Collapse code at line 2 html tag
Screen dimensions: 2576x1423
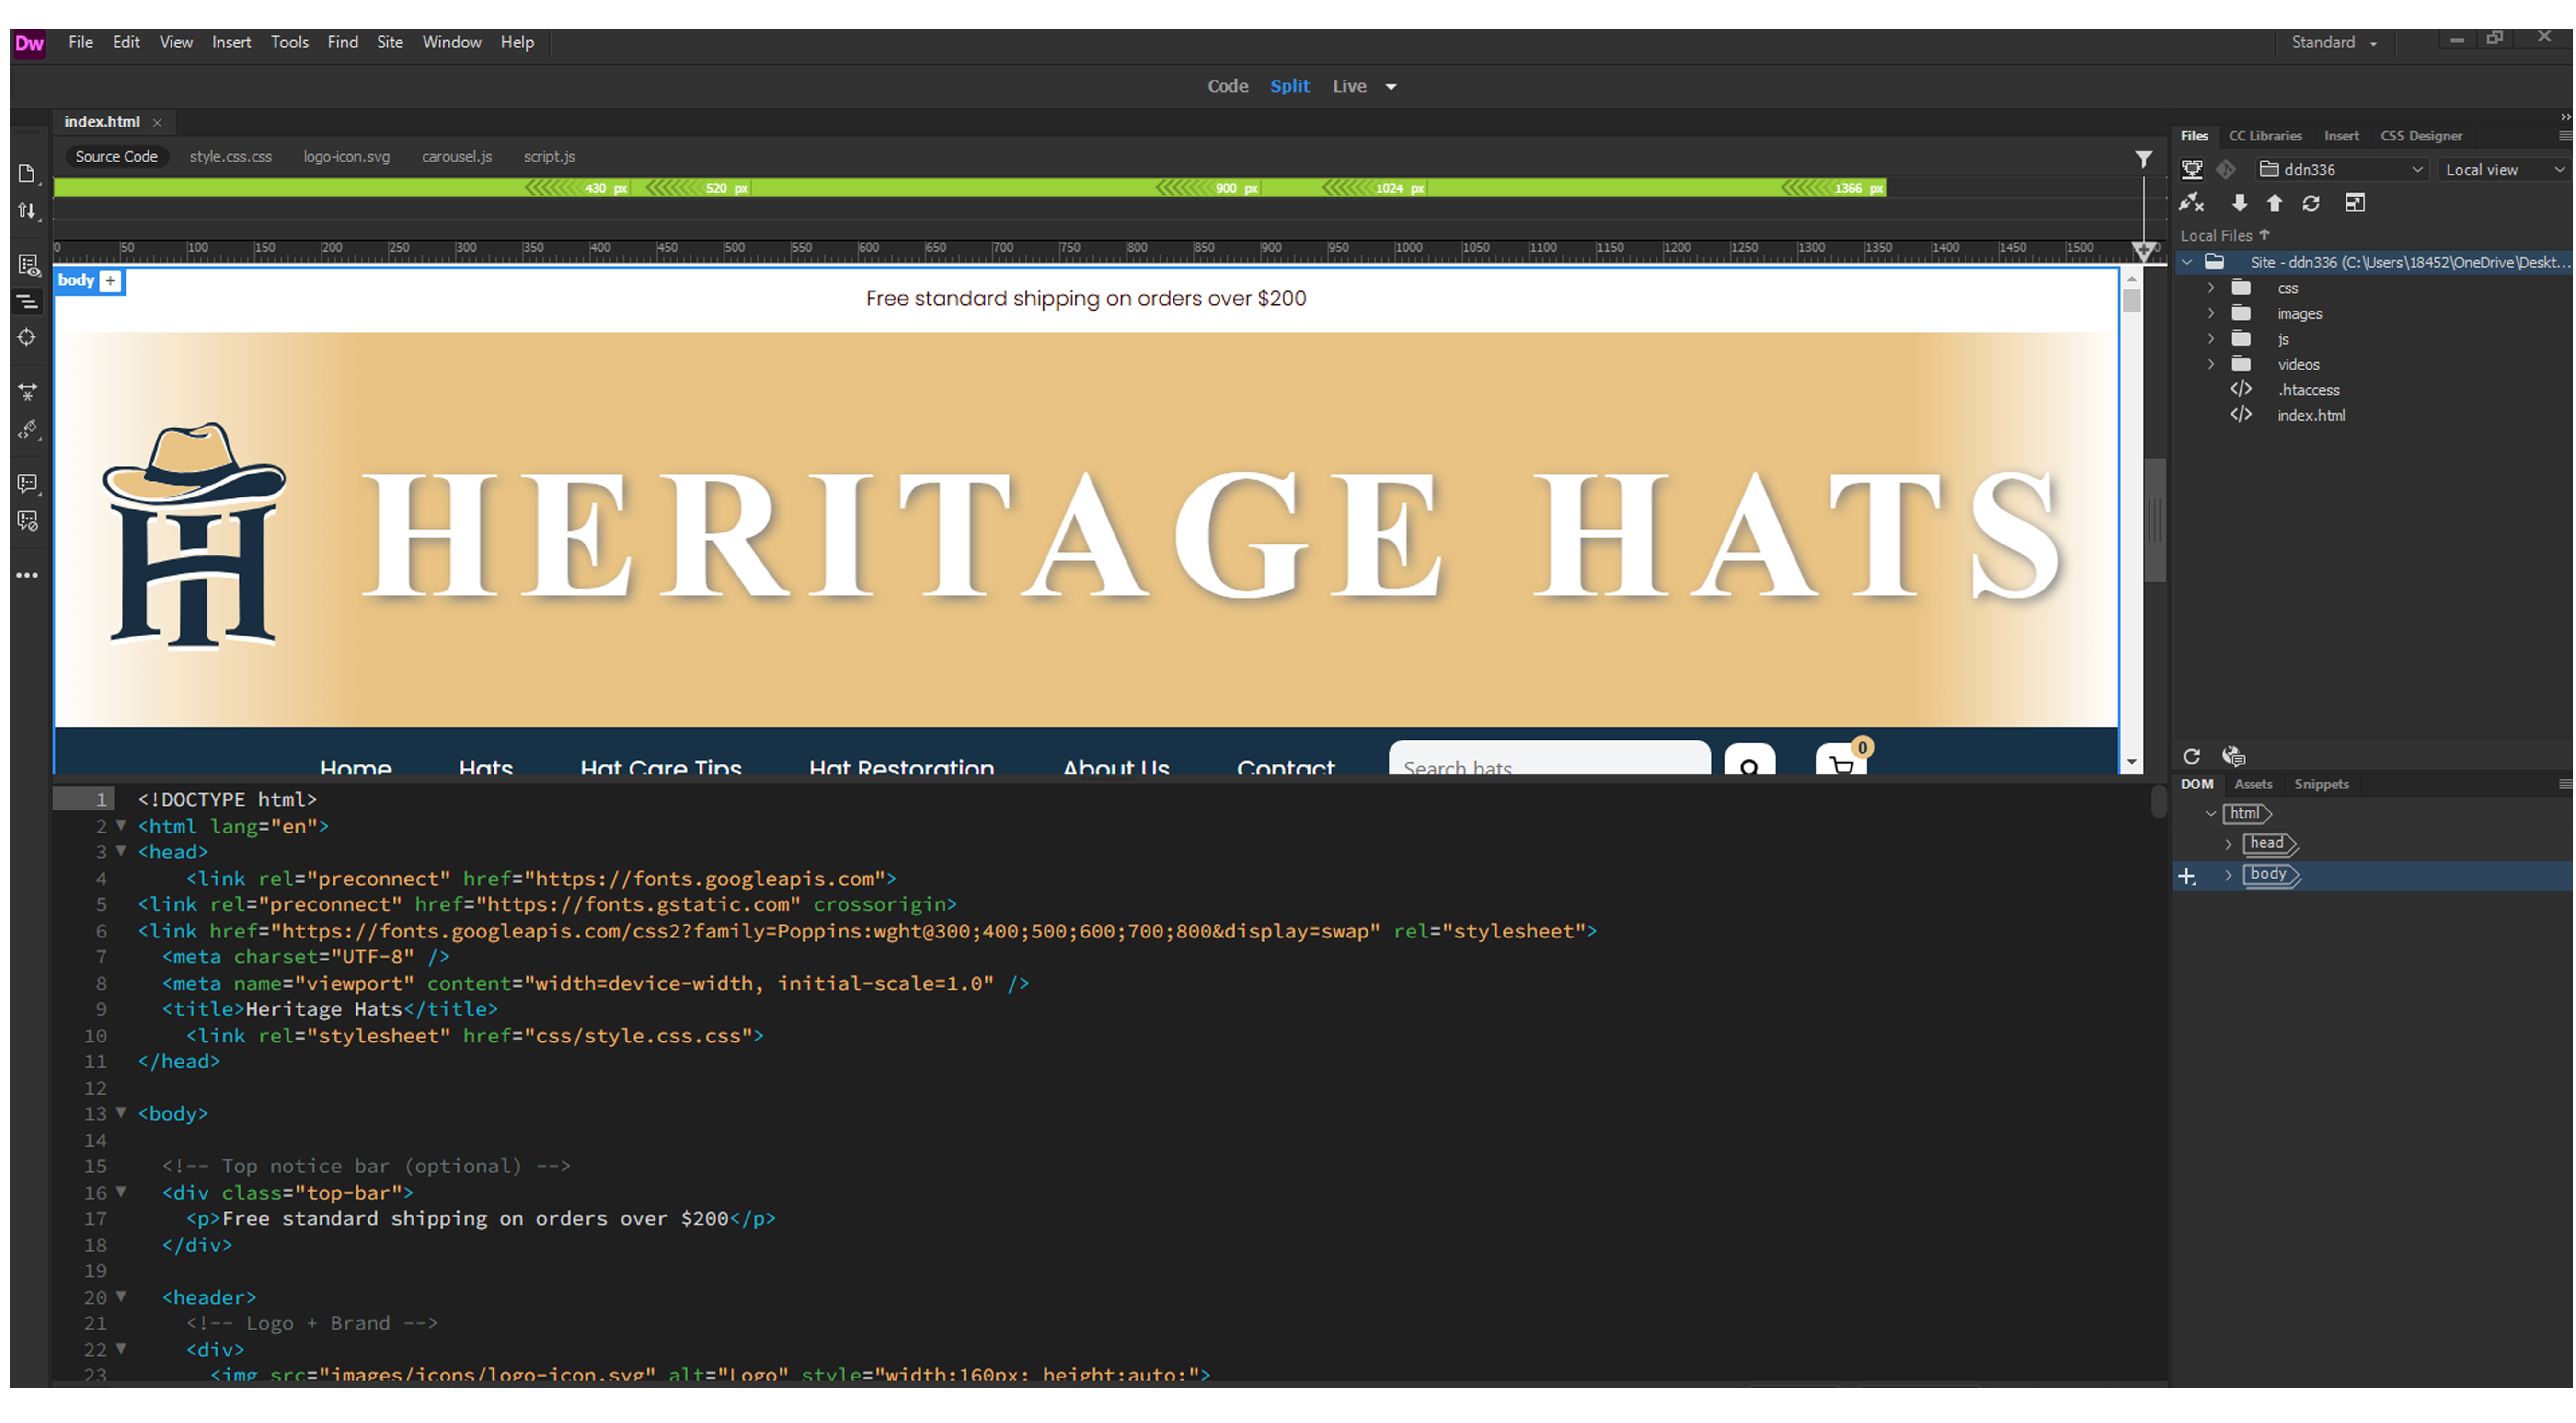pyautogui.click(x=121, y=825)
